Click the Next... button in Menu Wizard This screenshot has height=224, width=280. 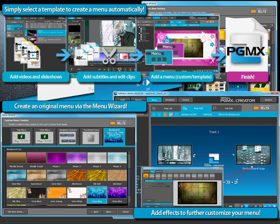pyautogui.click(x=110, y=212)
